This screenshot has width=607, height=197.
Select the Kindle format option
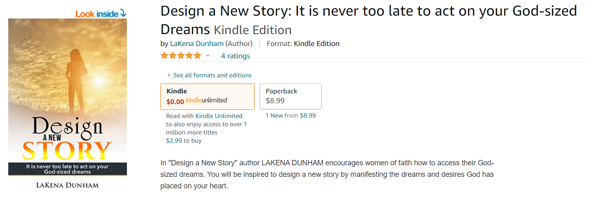(207, 96)
